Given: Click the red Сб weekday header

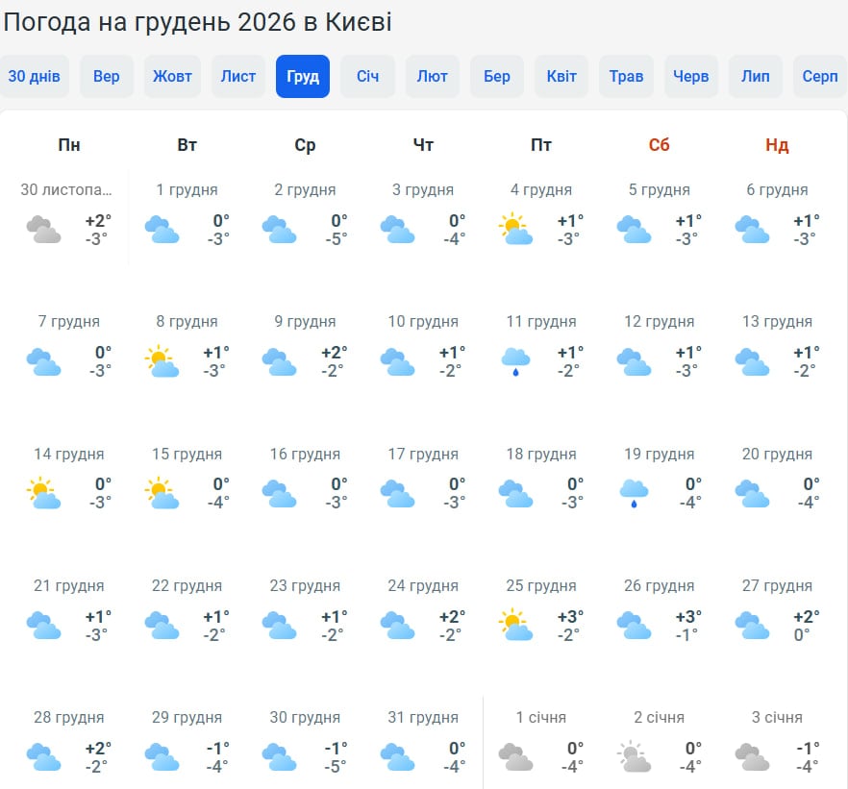Looking at the screenshot, I should pos(659,145).
